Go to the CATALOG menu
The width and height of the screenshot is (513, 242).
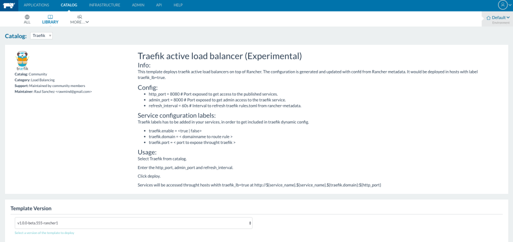pos(69,5)
